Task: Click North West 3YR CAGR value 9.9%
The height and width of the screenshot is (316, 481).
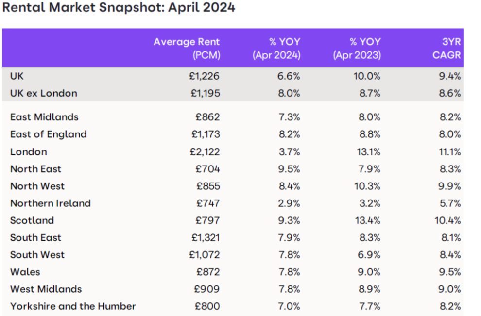Action: 449,186
